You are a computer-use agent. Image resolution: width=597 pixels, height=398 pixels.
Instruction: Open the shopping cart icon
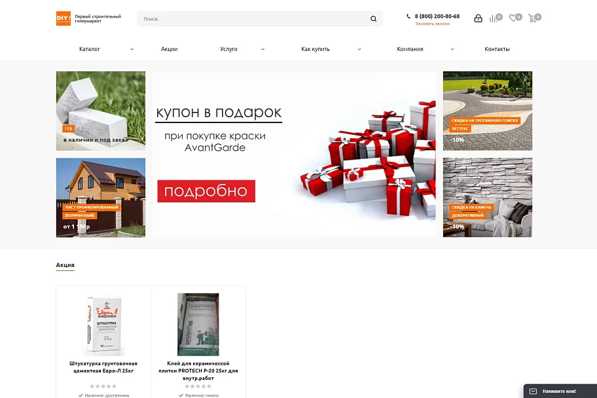532,18
